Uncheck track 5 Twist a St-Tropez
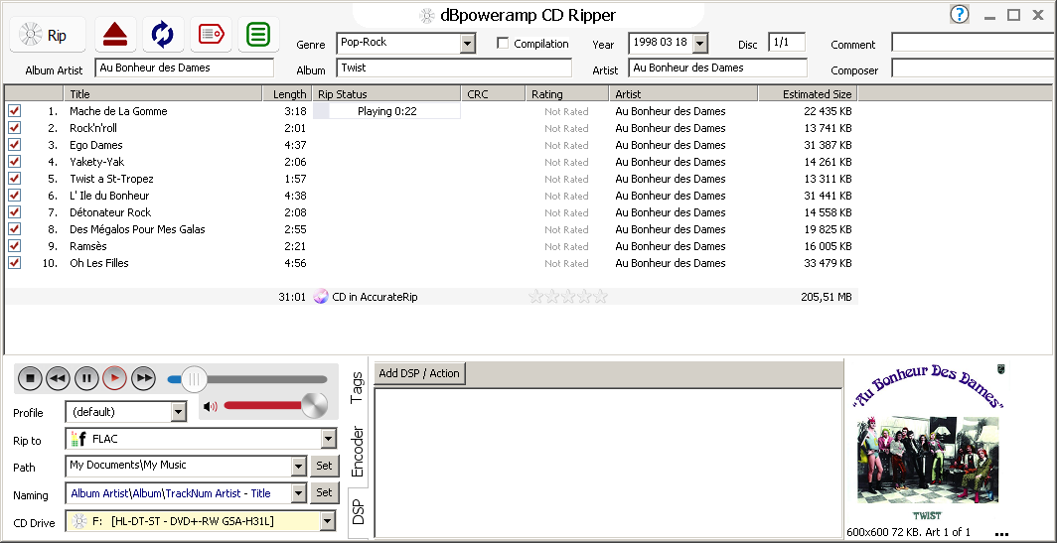The image size is (1057, 543). 14,178
